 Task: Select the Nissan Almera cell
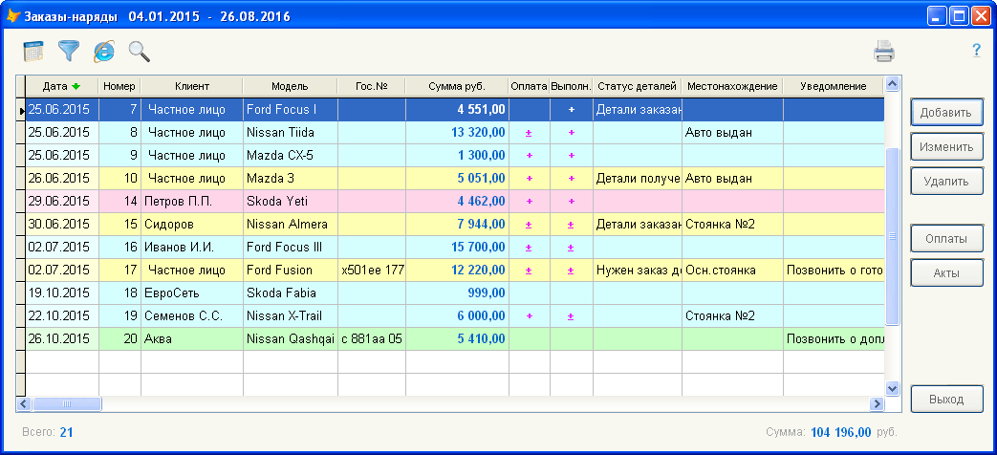pyautogui.click(x=290, y=225)
